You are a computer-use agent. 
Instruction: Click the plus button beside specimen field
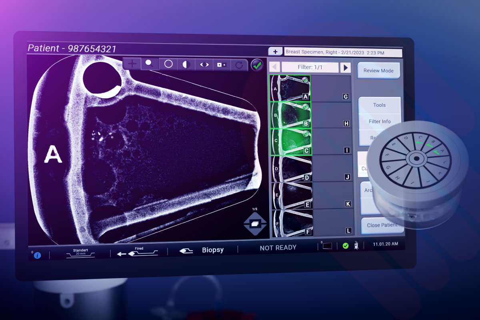point(275,52)
